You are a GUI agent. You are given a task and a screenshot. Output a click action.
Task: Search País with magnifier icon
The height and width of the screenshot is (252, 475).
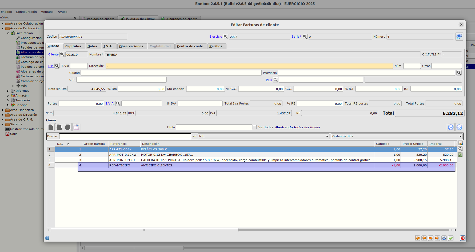(x=276, y=80)
